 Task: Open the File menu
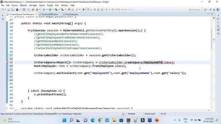[x=2, y=6]
